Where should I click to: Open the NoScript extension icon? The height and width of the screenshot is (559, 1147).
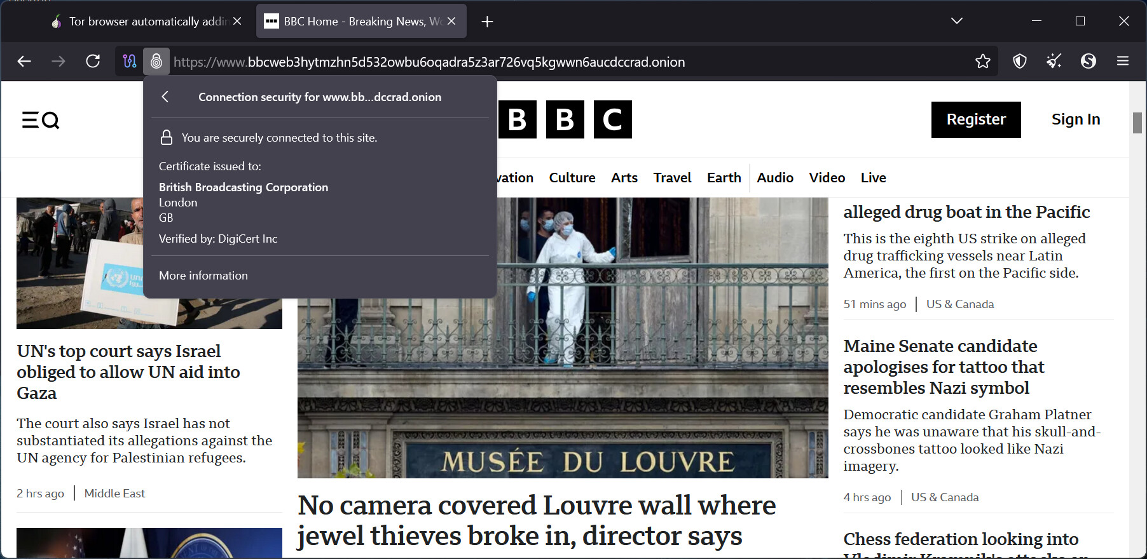1089,61
